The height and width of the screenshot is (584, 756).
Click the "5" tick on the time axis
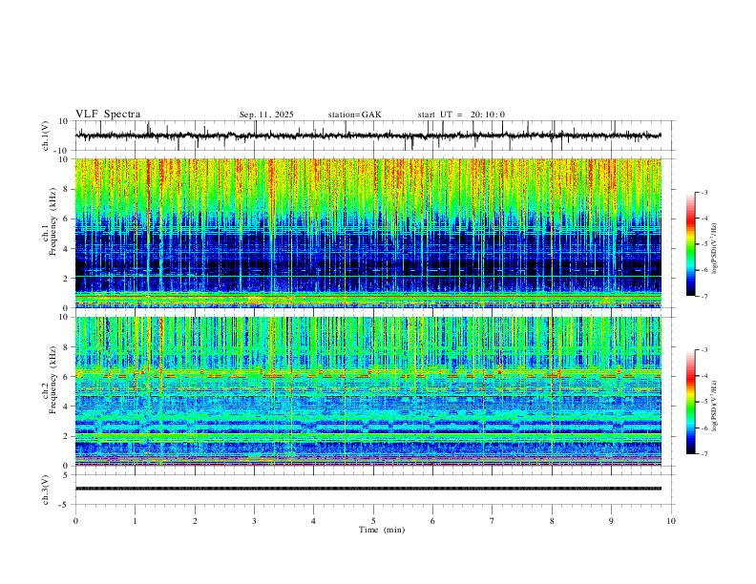pyautogui.click(x=373, y=521)
